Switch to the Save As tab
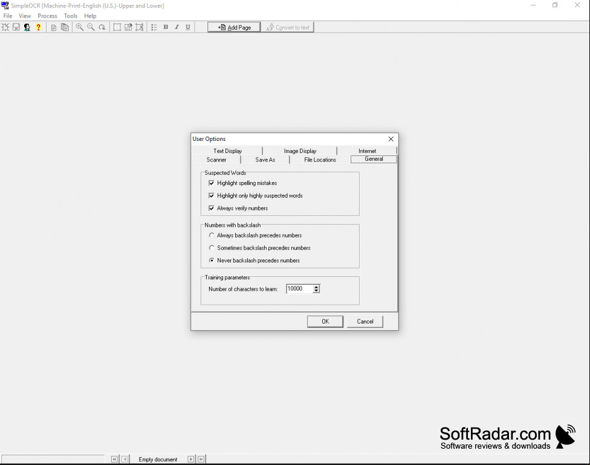Image resolution: width=590 pixels, height=465 pixels. coord(265,160)
